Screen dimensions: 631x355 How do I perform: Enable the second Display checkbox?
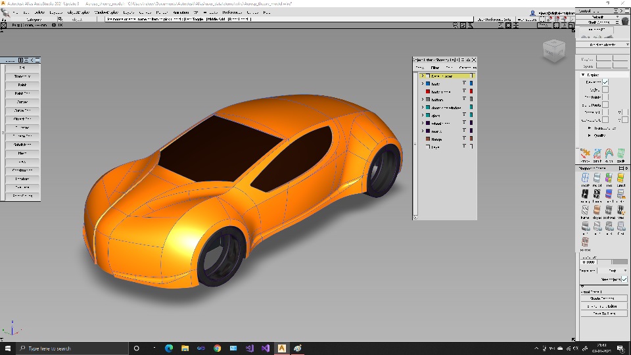point(606,90)
